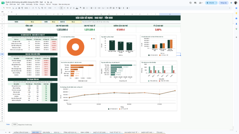Click the Undo icon in toolbar
239x134 pixels.
click(13, 8)
